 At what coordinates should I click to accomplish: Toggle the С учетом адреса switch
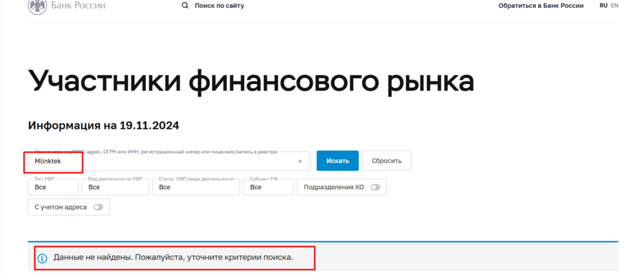[x=98, y=207]
